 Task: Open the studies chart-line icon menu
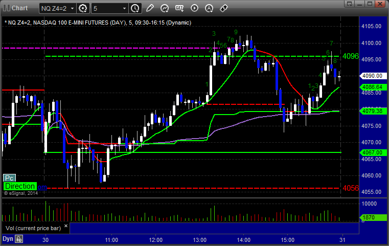165,9
